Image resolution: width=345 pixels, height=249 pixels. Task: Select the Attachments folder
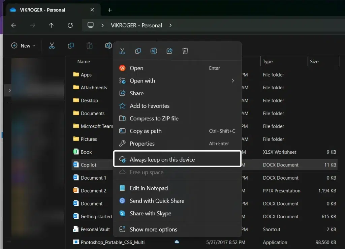point(94,88)
